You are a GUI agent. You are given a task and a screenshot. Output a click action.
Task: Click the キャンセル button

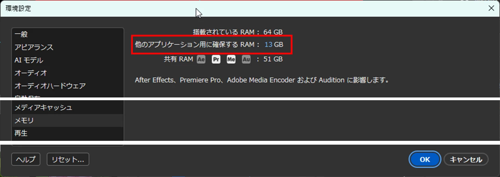(x=466, y=159)
